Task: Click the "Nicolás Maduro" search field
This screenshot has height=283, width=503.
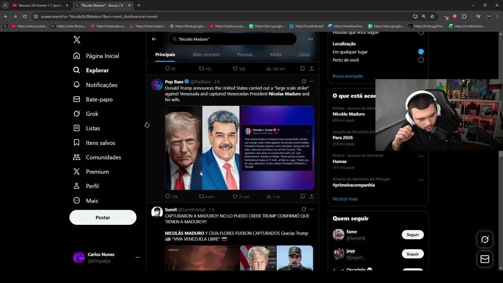Action: [233, 39]
